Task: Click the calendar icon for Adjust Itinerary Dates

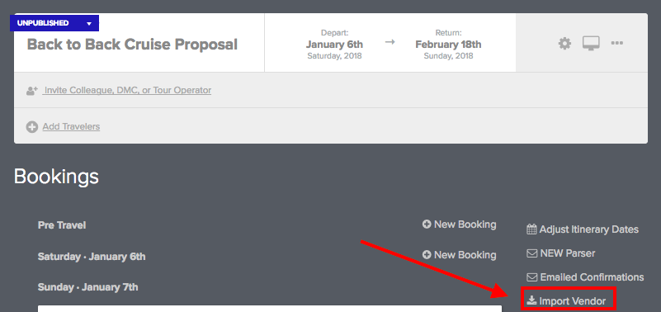Action: [x=531, y=229]
